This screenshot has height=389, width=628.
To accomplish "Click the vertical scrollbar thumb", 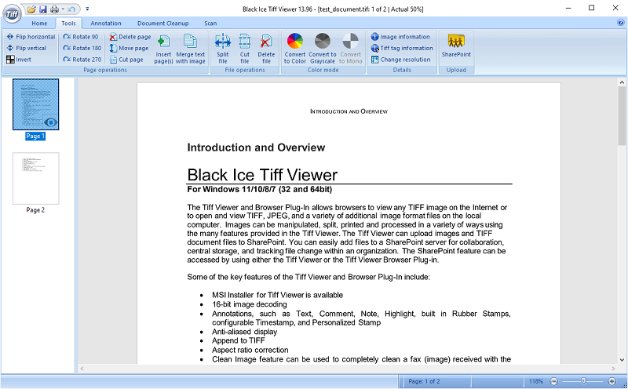I will (622, 115).
